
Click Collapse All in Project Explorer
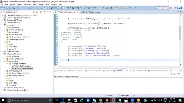coord(34,12)
